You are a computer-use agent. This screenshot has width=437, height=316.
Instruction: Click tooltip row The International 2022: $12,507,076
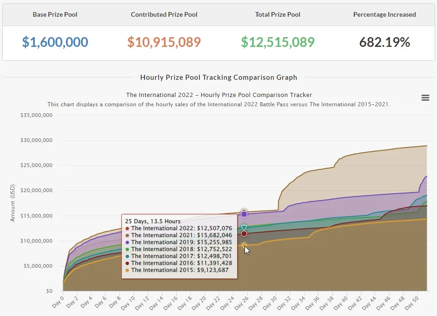click(179, 228)
